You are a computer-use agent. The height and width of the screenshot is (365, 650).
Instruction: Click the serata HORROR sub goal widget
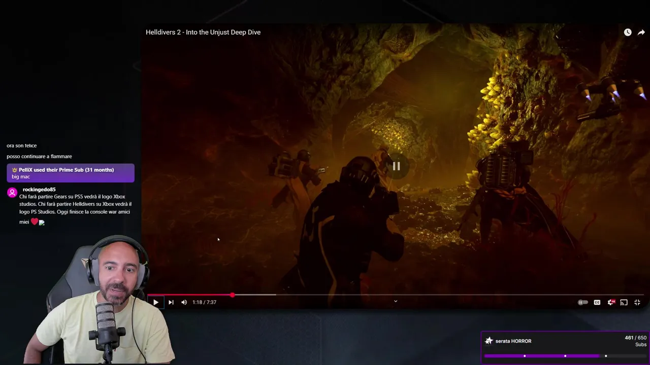coord(565,348)
